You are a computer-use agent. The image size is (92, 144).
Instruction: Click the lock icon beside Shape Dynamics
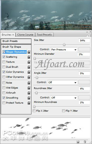[29, 52]
